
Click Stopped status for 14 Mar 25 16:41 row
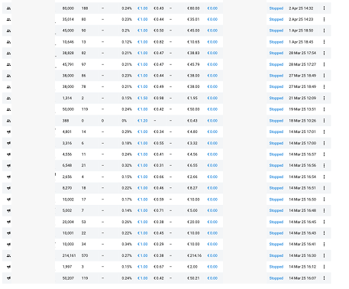276,244
